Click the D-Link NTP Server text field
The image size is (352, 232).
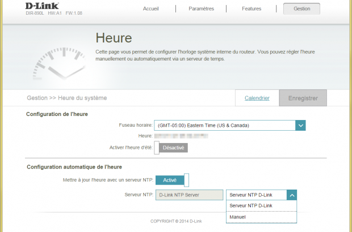click(x=188, y=195)
